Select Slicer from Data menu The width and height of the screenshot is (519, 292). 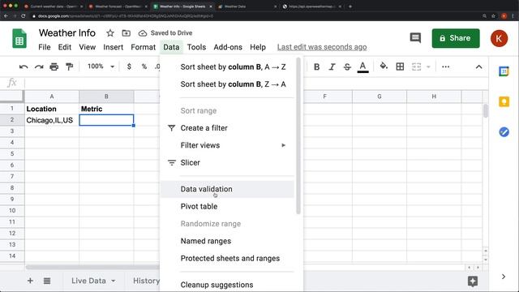227,162
